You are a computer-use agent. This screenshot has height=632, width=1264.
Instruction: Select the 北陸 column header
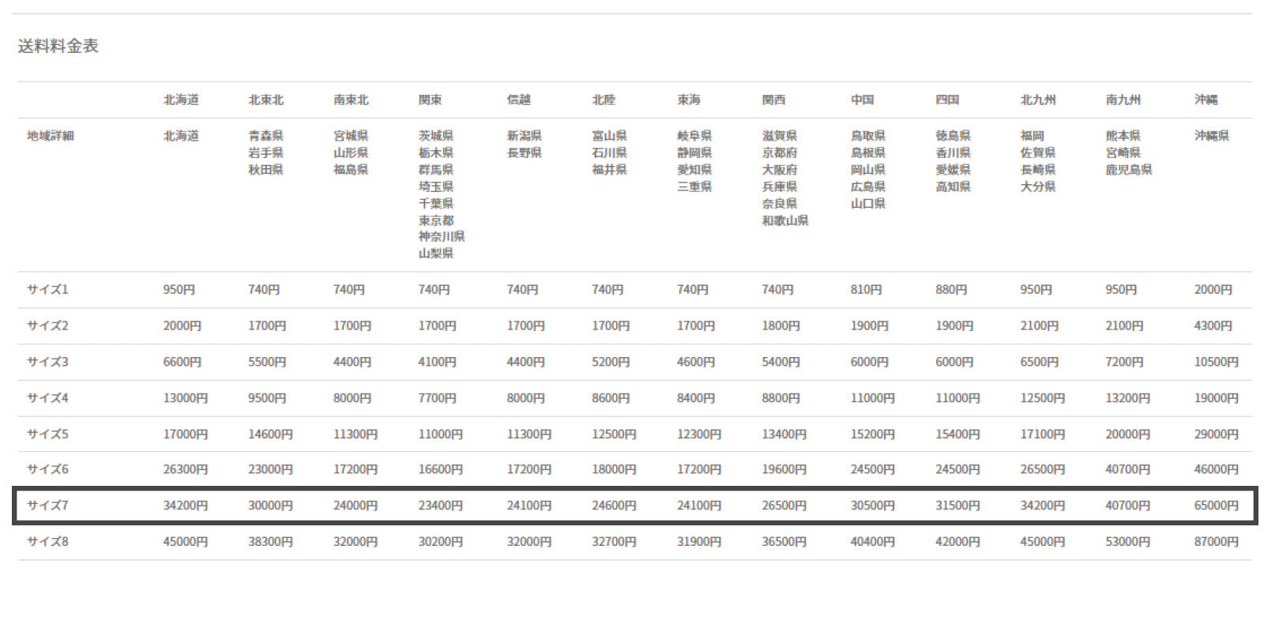point(603,100)
